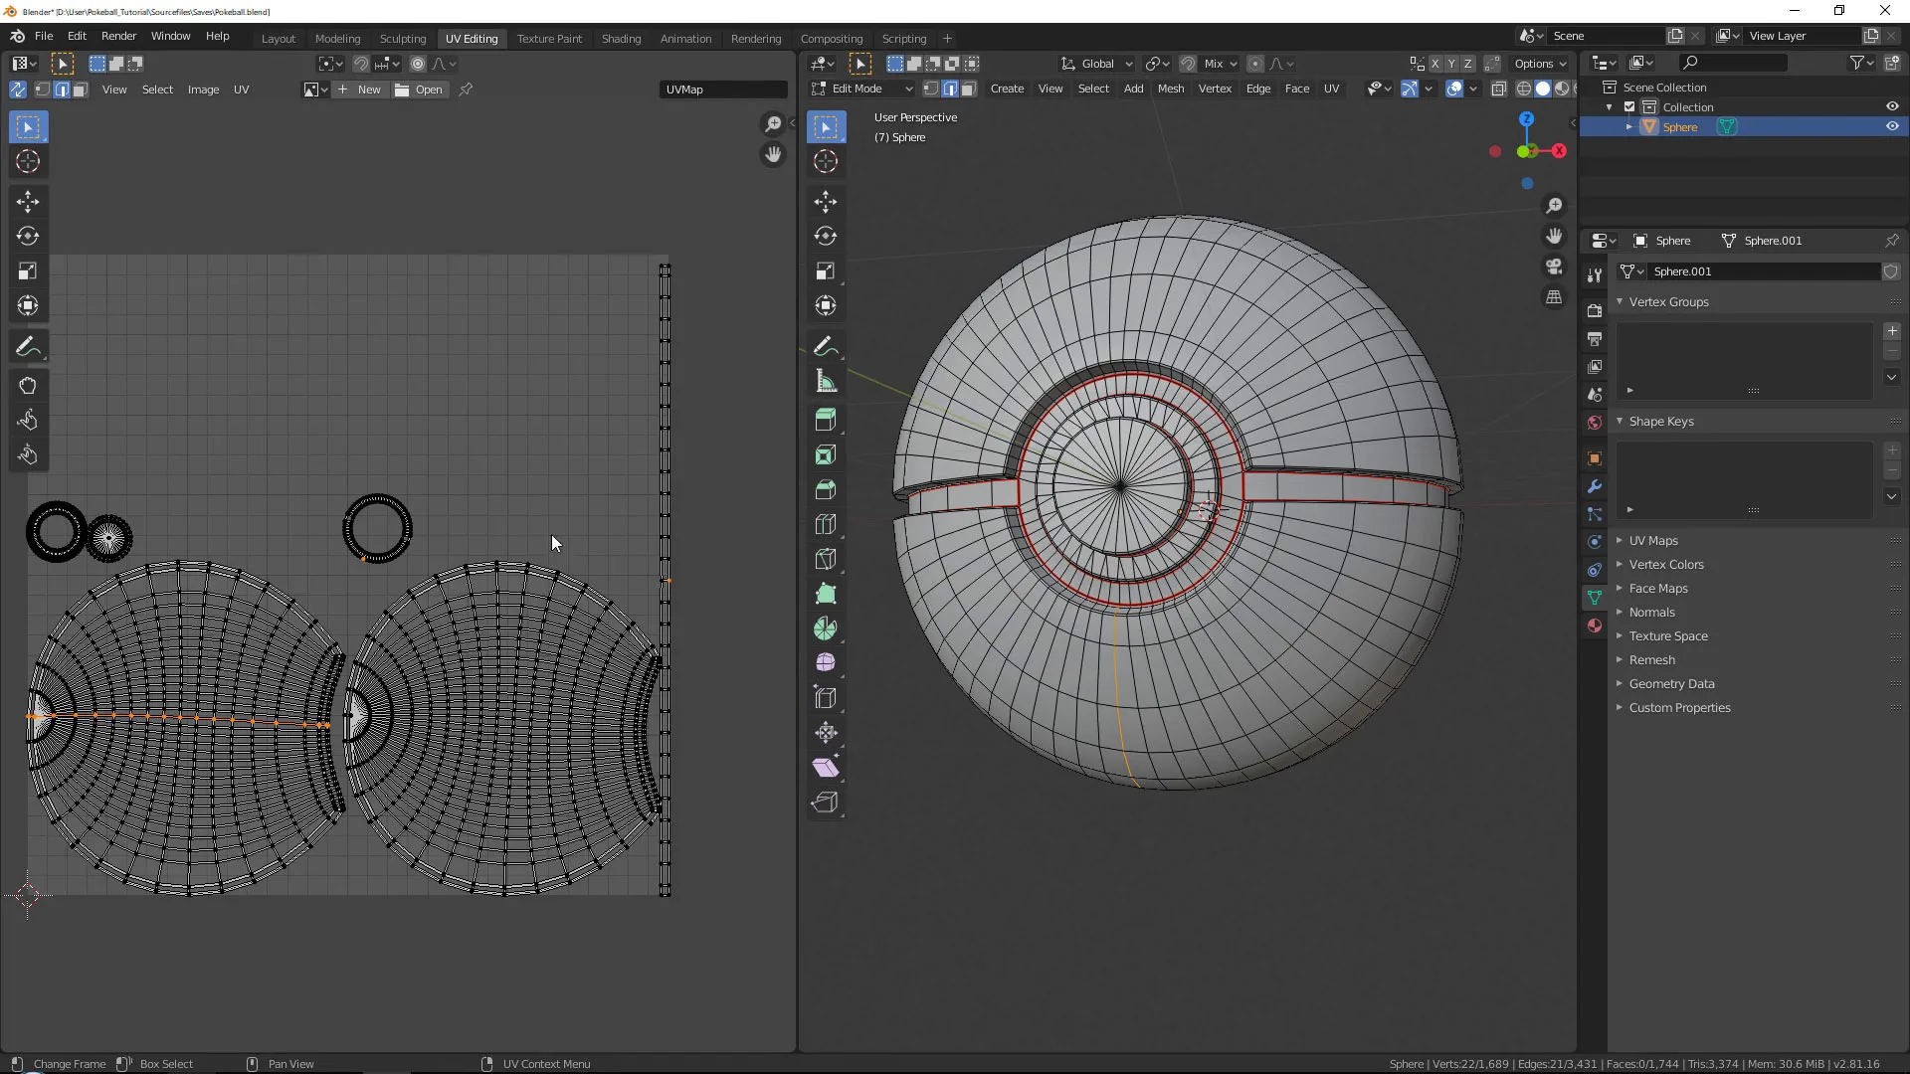Expand the Geometry Data panel
This screenshot has width=1910, height=1074.
pyautogui.click(x=1671, y=684)
